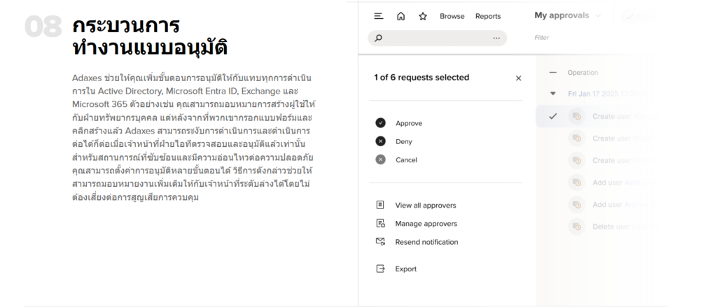Open the hamburger navigation menu
The width and height of the screenshot is (717, 307).
(x=379, y=16)
